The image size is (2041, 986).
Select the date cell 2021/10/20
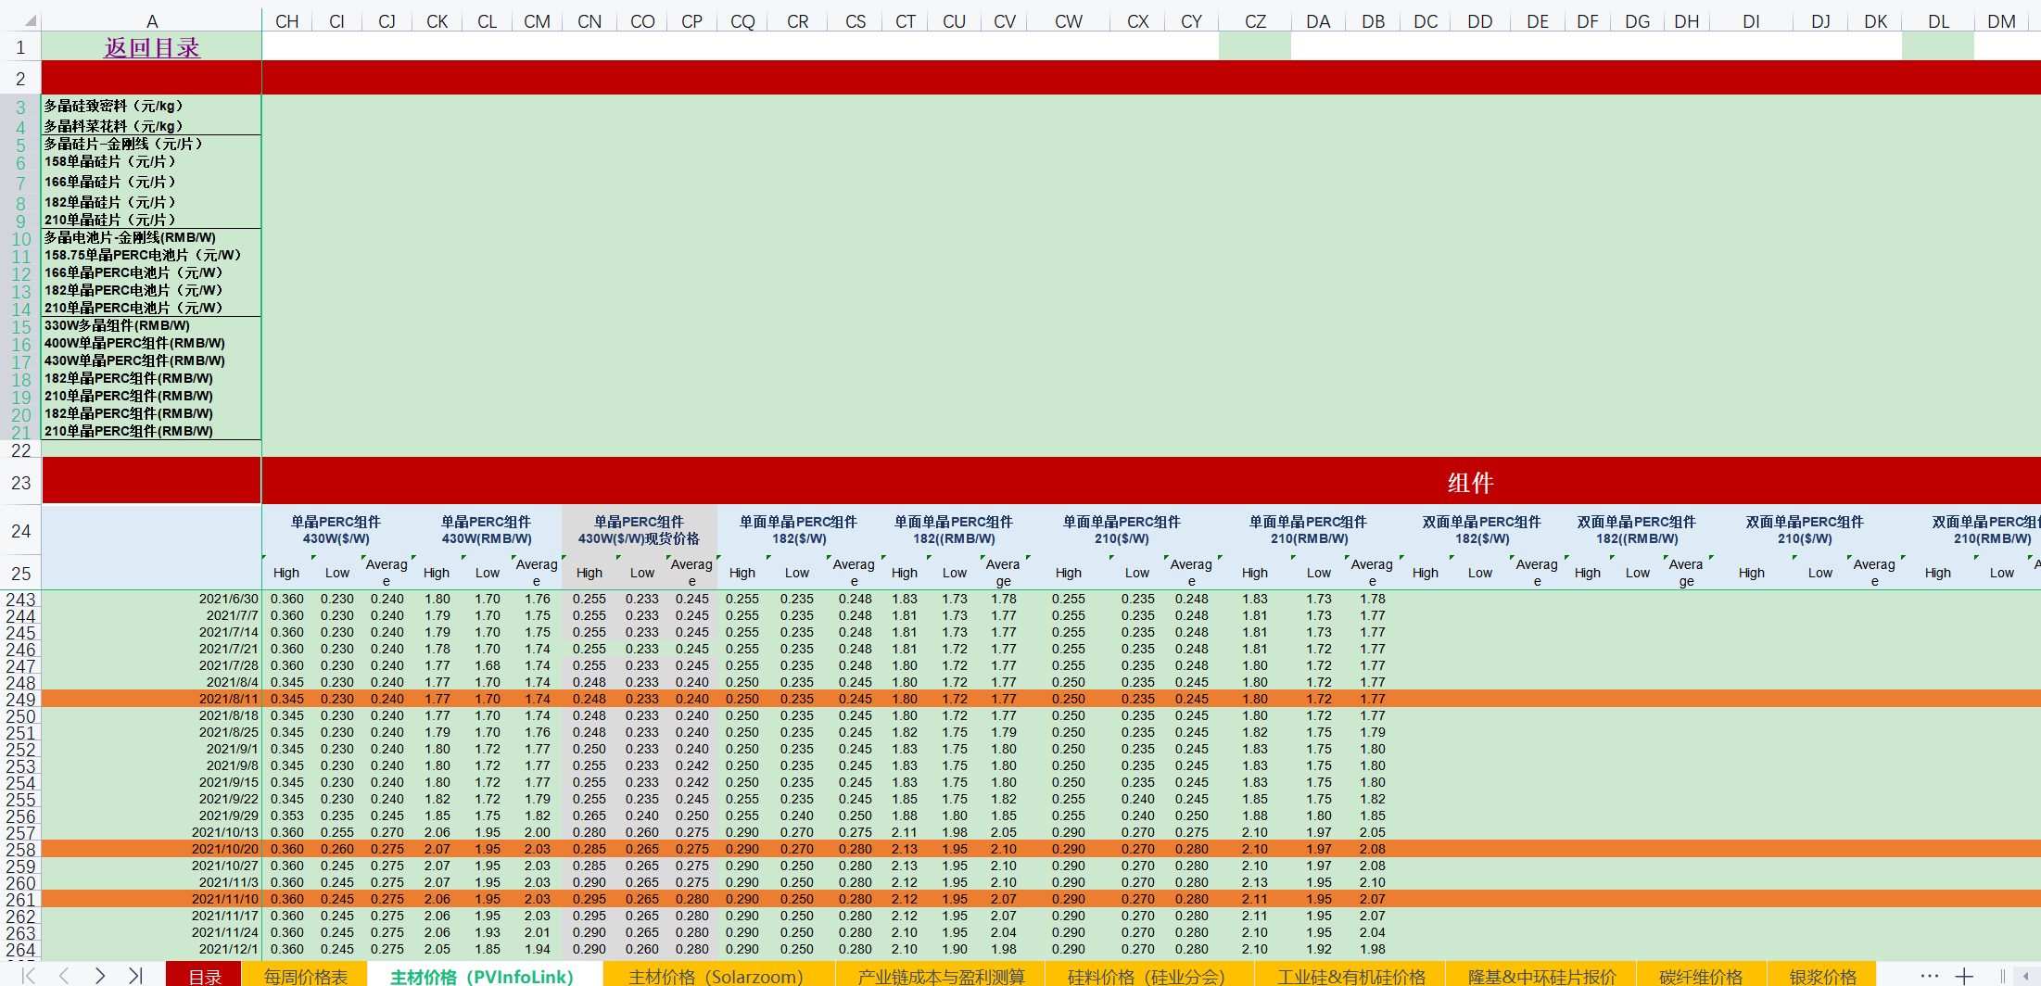click(151, 849)
